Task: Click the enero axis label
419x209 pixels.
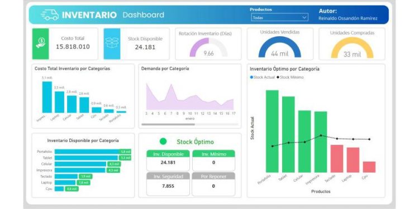Action: [190, 119]
